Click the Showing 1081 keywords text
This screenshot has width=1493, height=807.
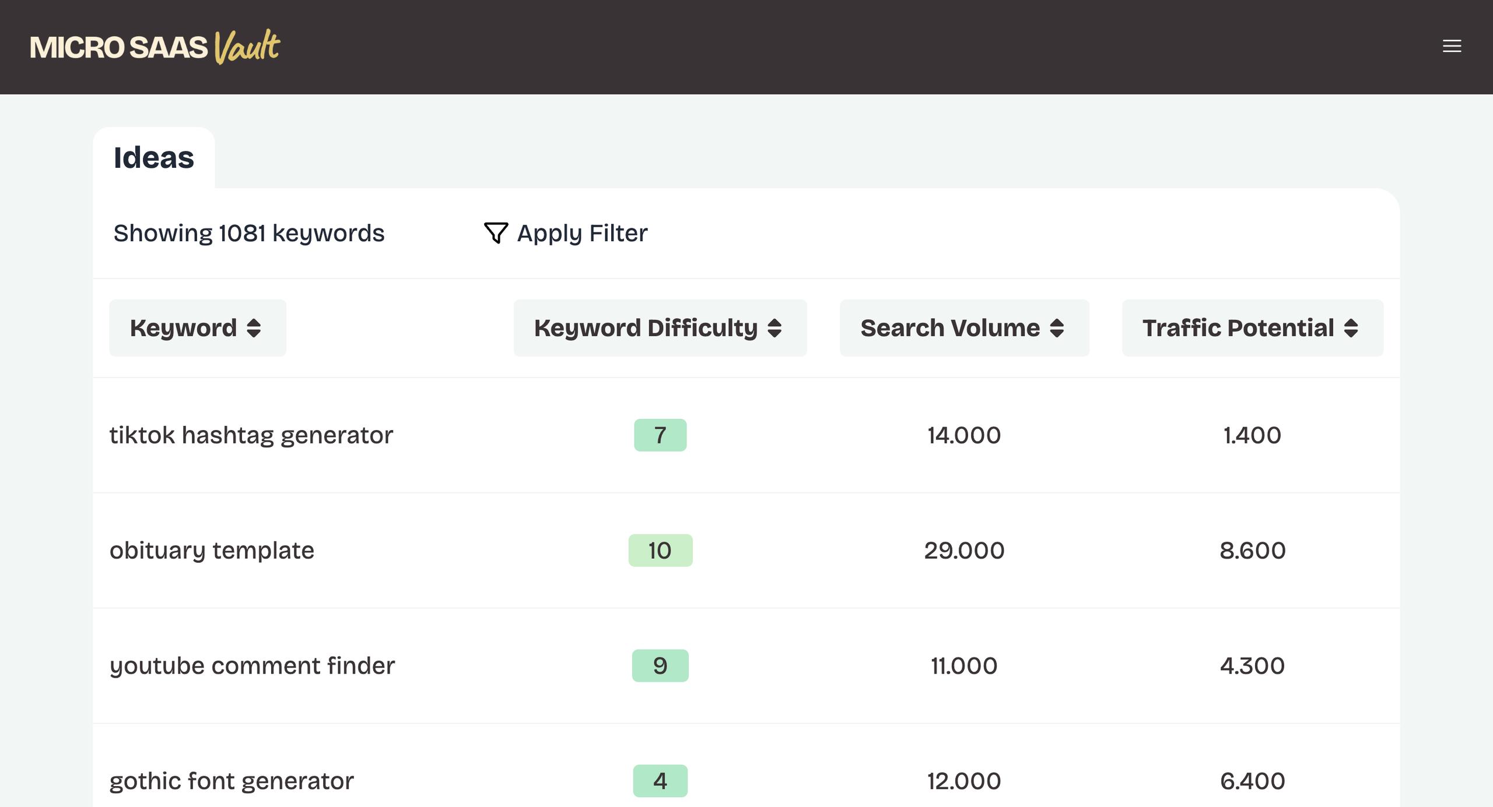(x=249, y=233)
